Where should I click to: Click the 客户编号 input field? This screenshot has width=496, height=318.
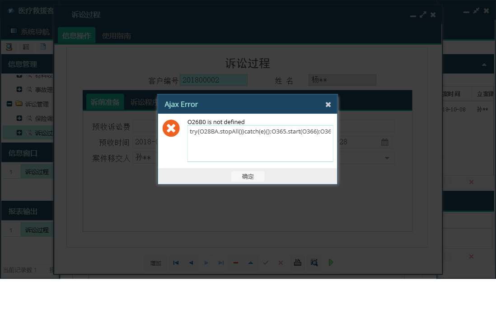tap(213, 80)
